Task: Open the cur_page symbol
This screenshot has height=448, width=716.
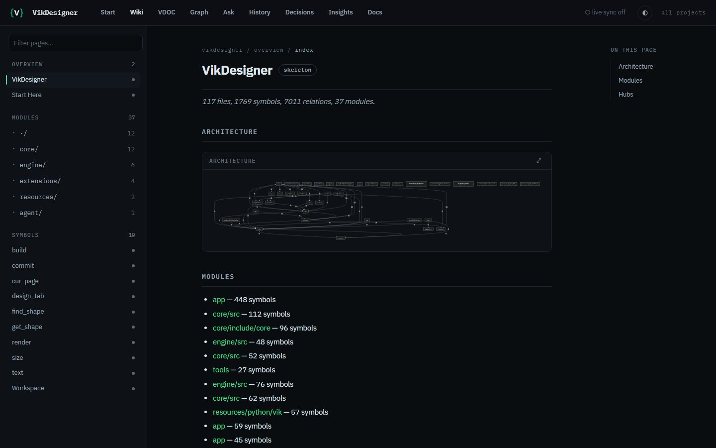Action: pos(73,281)
